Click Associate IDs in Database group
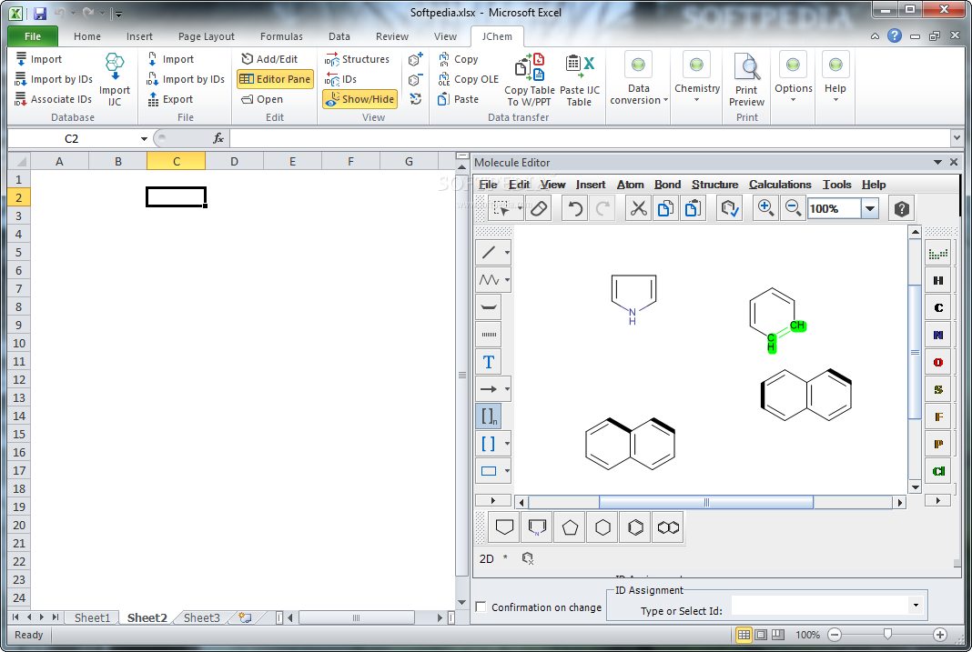The width and height of the screenshot is (972, 652). 54,99
